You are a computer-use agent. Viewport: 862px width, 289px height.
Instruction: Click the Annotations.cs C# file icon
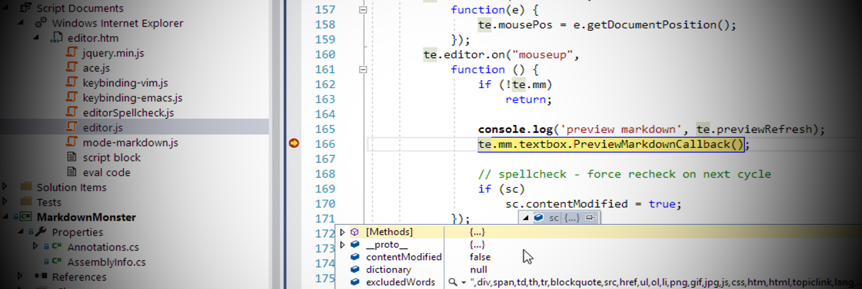pyautogui.click(x=55, y=247)
